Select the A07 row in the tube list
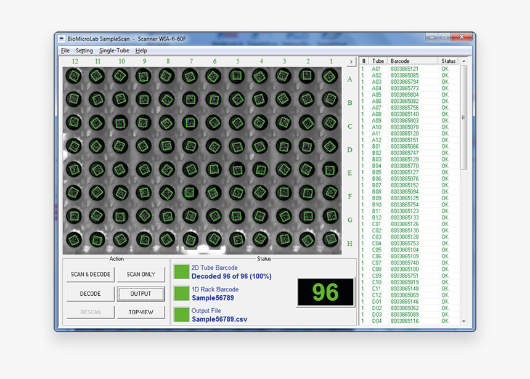This screenshot has width=530, height=379. [x=409, y=108]
